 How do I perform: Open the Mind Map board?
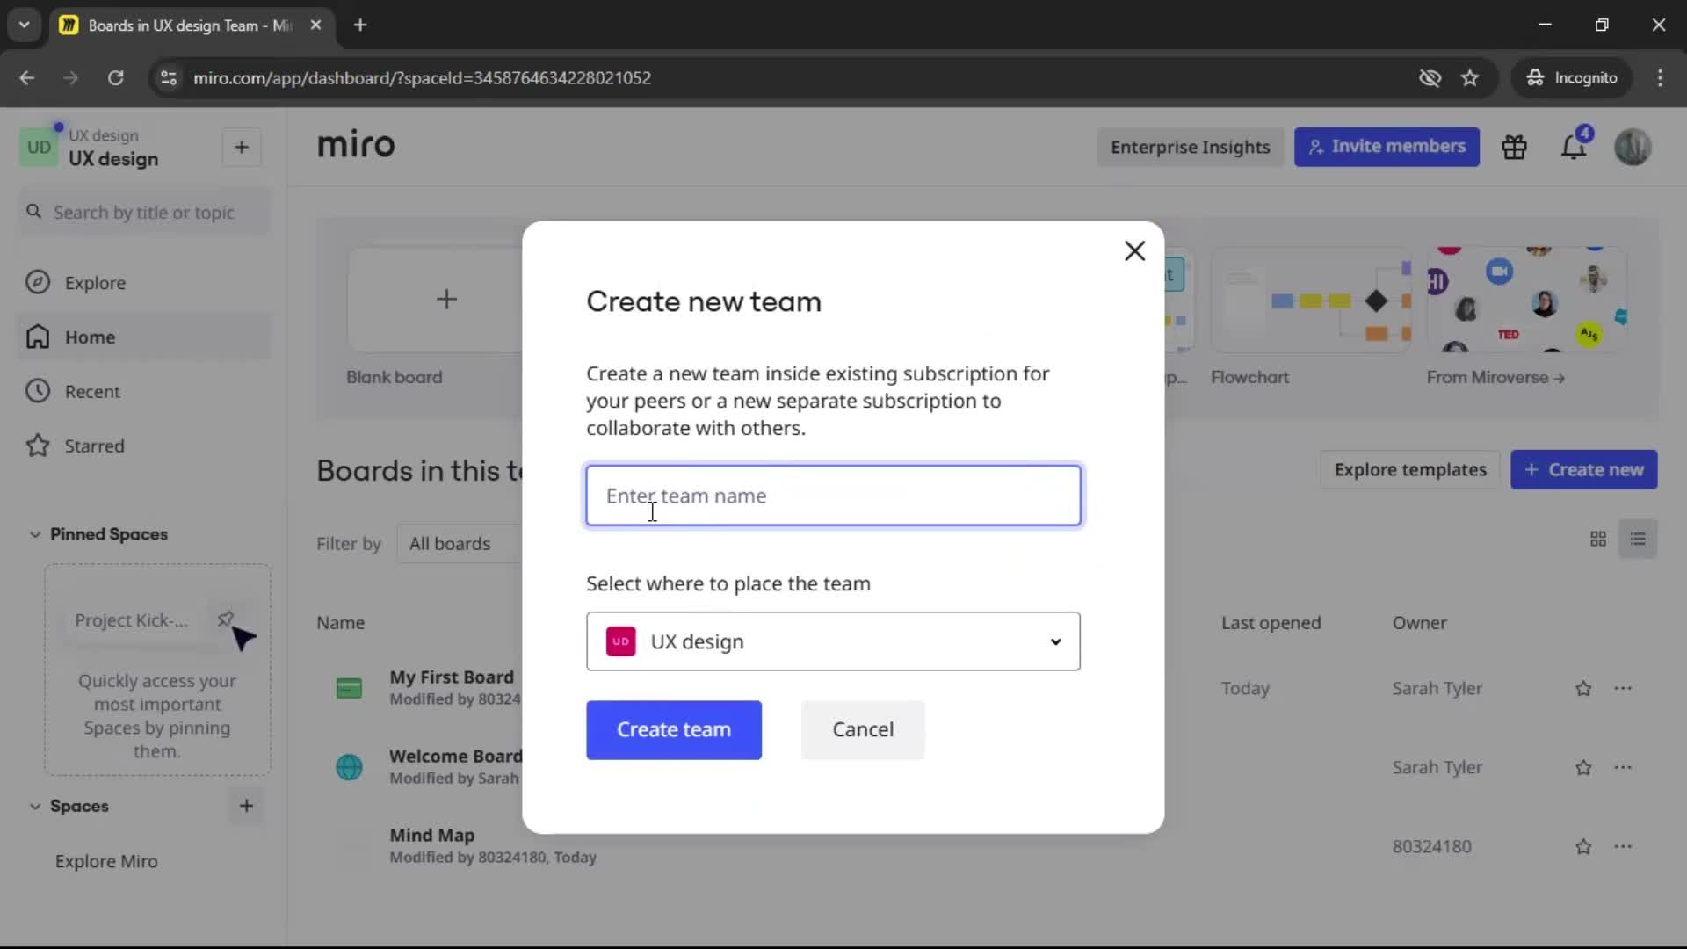click(431, 836)
